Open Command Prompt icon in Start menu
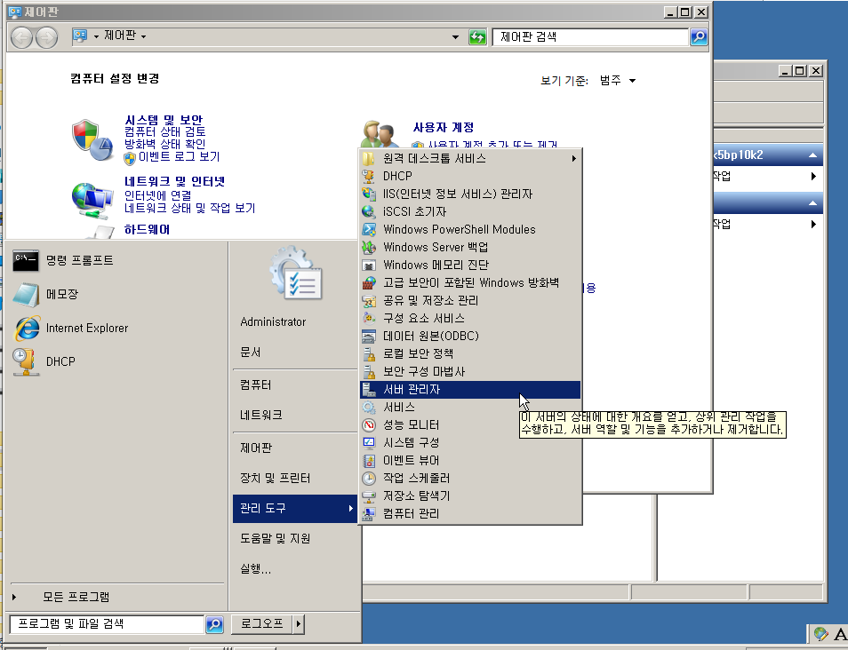This screenshot has width=848, height=650. [26, 261]
